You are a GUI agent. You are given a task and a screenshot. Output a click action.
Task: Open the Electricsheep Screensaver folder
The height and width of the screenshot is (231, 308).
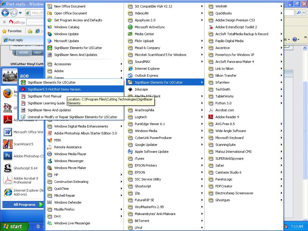click(245, 193)
